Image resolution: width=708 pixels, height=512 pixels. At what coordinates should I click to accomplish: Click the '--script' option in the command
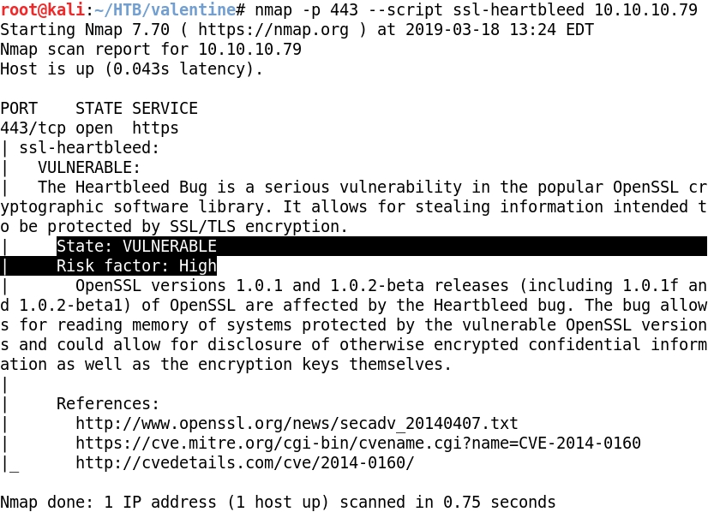pos(405,10)
